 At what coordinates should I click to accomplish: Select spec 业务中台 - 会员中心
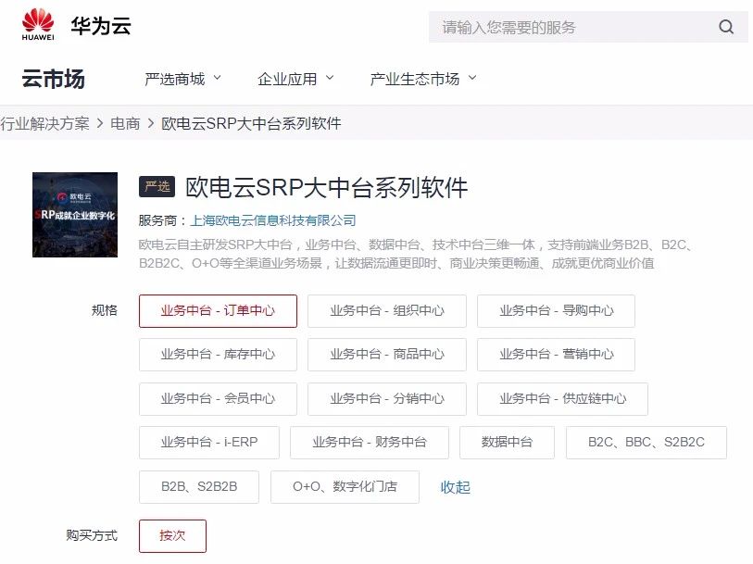coord(218,399)
